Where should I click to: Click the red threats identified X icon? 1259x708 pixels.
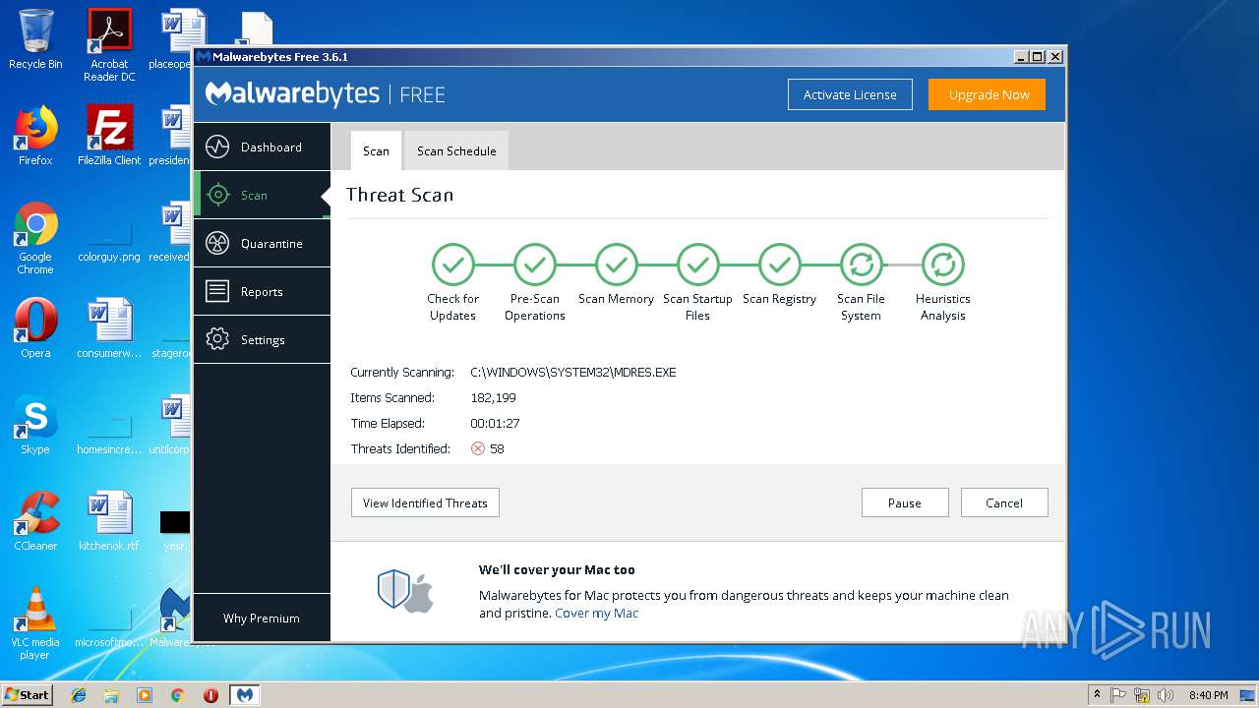pyautogui.click(x=478, y=448)
